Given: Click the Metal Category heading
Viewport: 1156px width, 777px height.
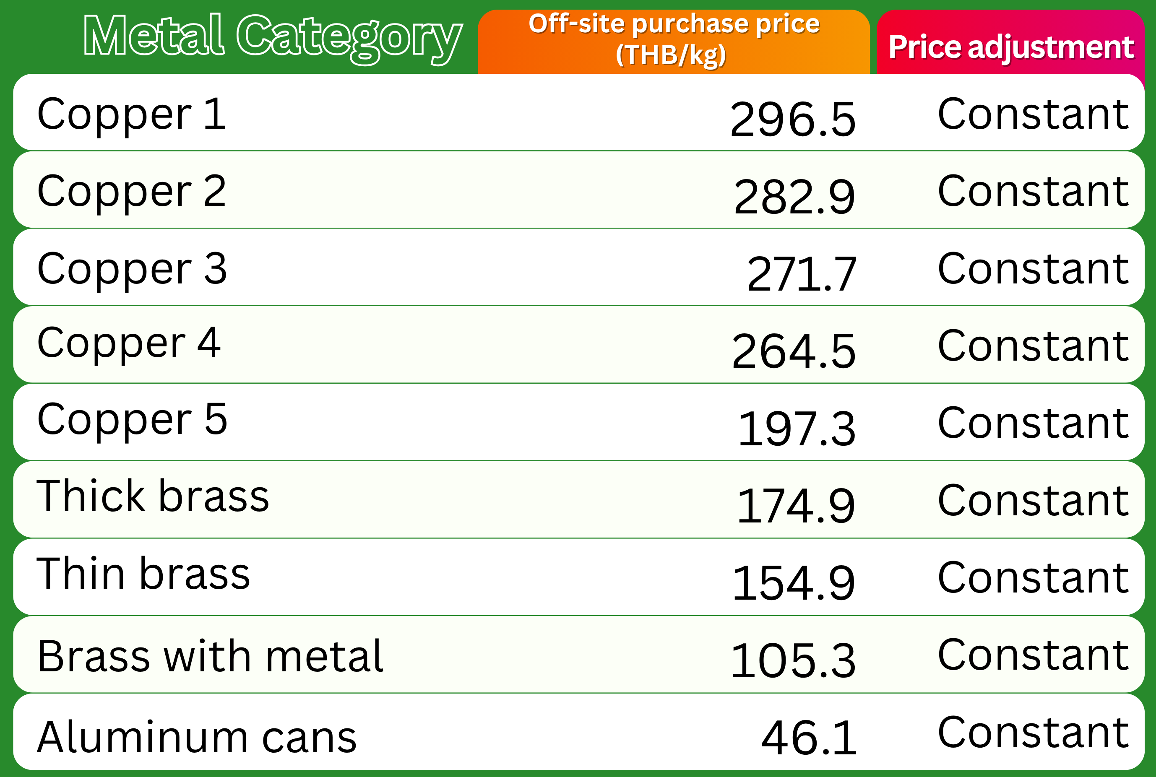Looking at the screenshot, I should (273, 38).
